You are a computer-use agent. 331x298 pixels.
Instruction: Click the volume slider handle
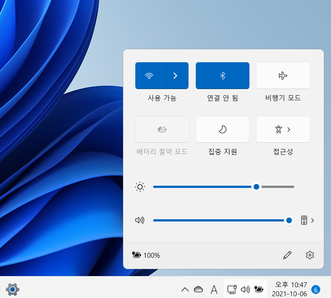point(289,221)
